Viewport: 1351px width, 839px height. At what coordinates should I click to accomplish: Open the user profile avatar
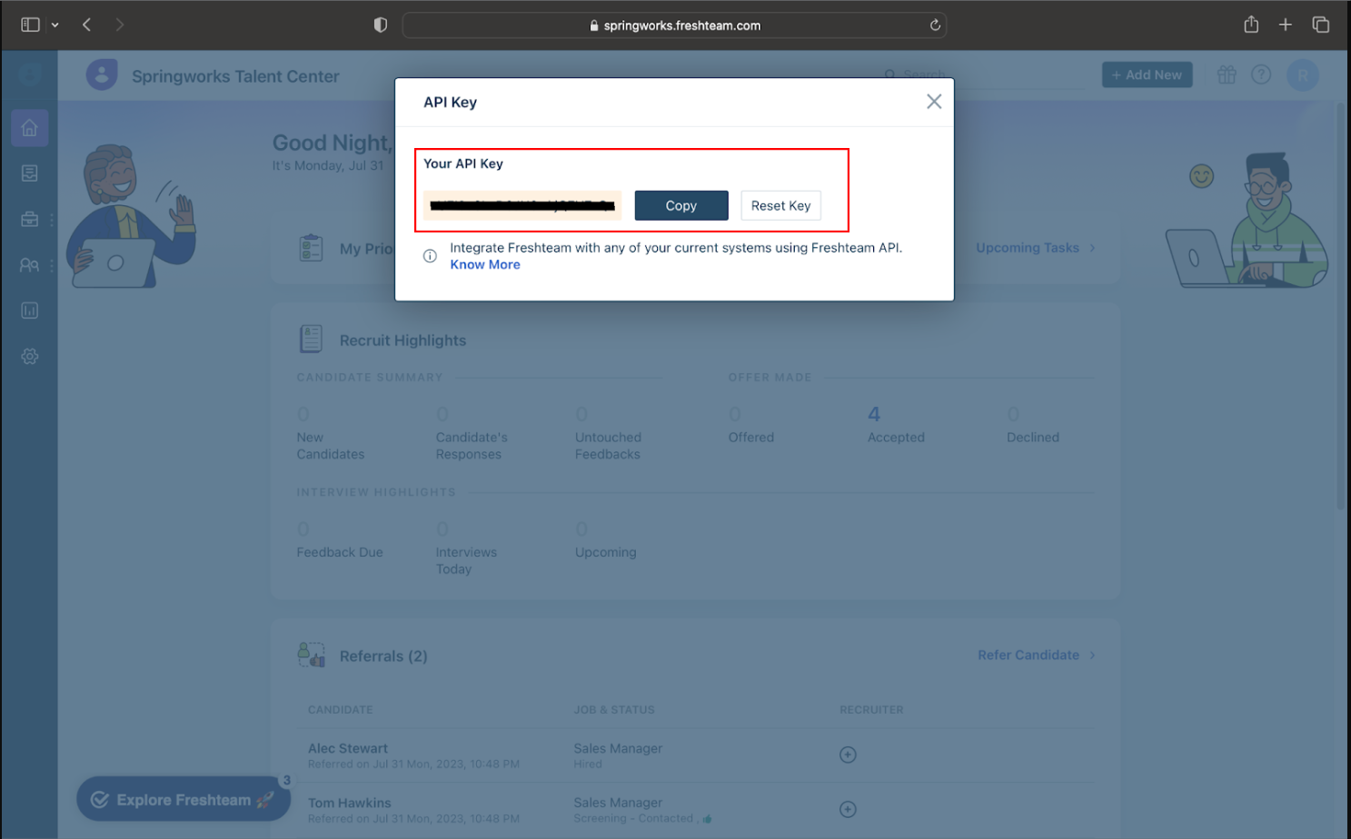point(1303,74)
